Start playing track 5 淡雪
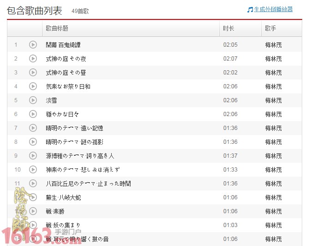311x246 pixels. click(x=33, y=100)
